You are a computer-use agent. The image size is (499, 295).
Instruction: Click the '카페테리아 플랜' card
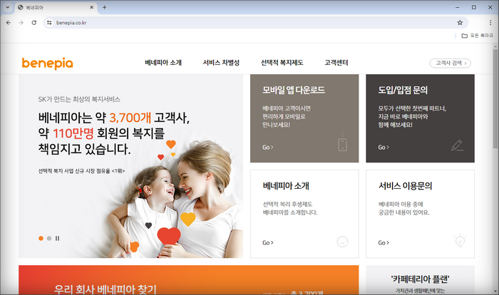click(420, 280)
